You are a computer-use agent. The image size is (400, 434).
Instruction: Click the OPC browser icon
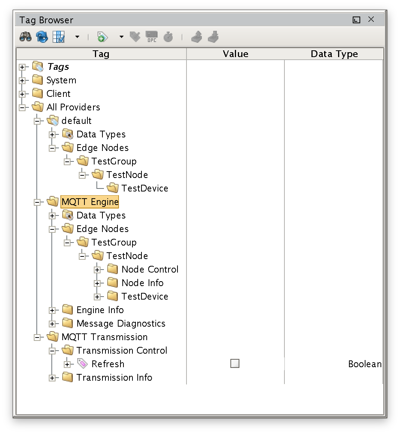pos(152,37)
